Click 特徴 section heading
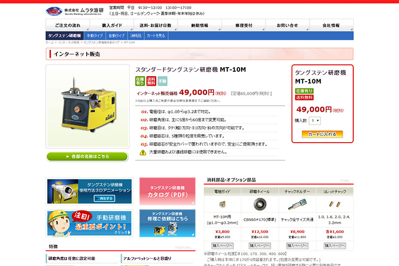The image size is (399, 266). tap(53, 246)
